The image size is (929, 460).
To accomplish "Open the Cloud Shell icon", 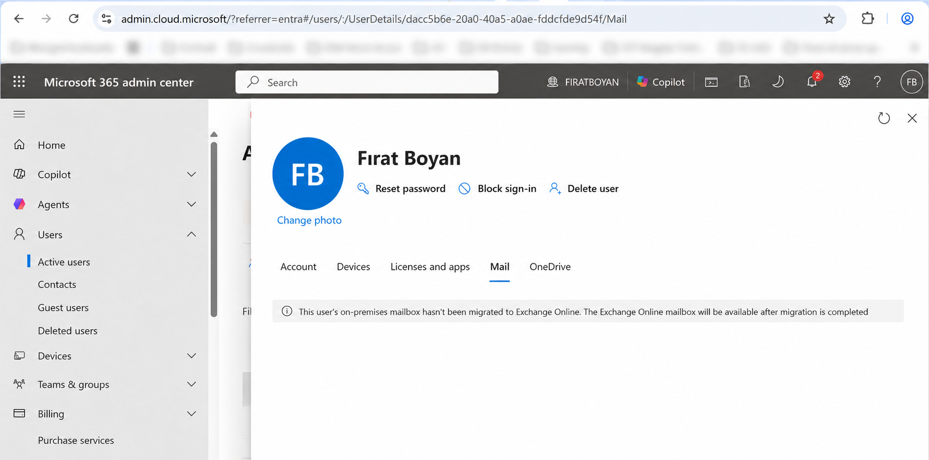I will (711, 82).
